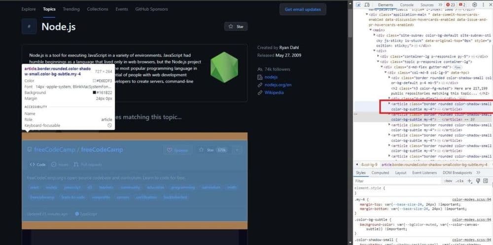
Task: Open the Layout pane tab
Action: click(400, 173)
